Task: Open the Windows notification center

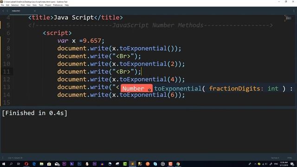Action: pyautogui.click(x=292, y=164)
